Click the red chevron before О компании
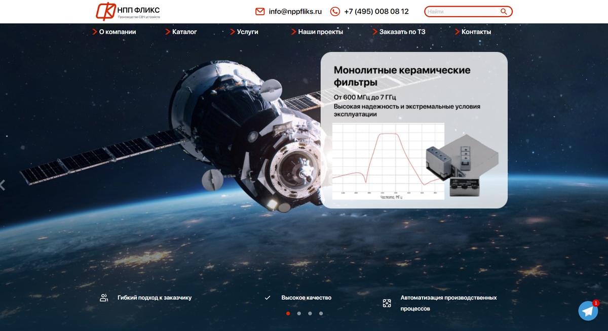Screen dimensions: 608x331 click(95, 32)
